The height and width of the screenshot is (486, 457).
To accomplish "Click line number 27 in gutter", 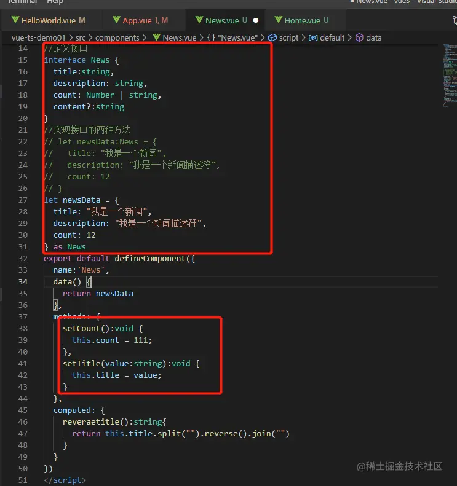I will click(x=23, y=200).
